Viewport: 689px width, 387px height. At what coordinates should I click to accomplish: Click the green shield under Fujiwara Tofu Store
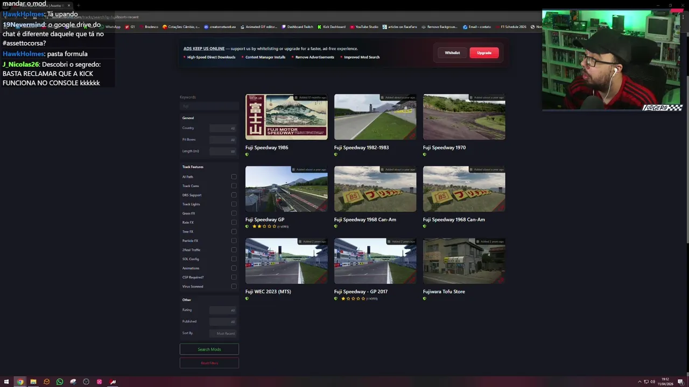(x=425, y=299)
